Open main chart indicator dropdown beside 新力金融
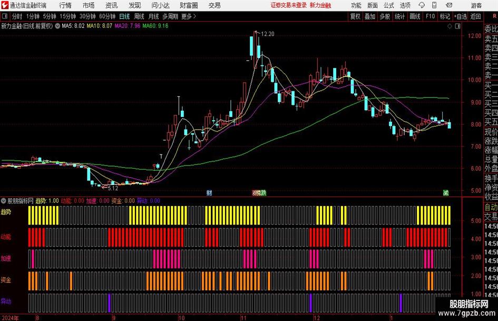This screenshot has height=321, width=498. point(57,26)
